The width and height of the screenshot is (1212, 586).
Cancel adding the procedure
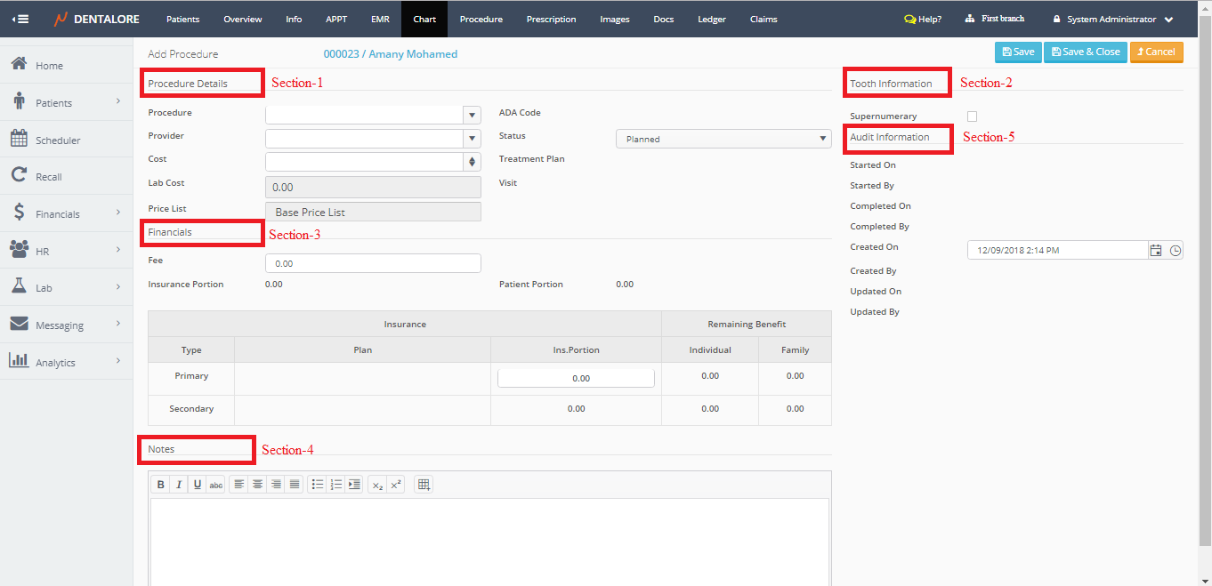tap(1156, 52)
